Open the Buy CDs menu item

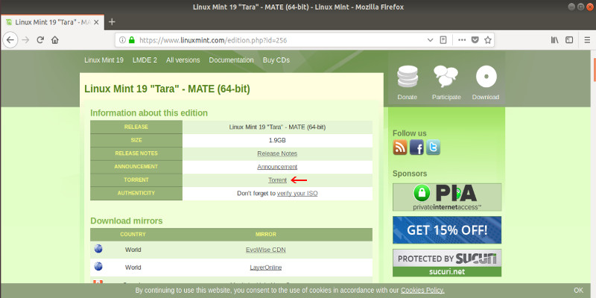click(276, 60)
